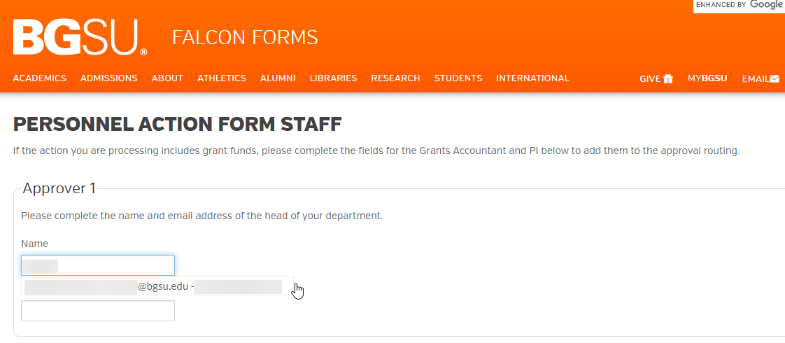
Task: Open the Athletics nav link
Action: (222, 78)
